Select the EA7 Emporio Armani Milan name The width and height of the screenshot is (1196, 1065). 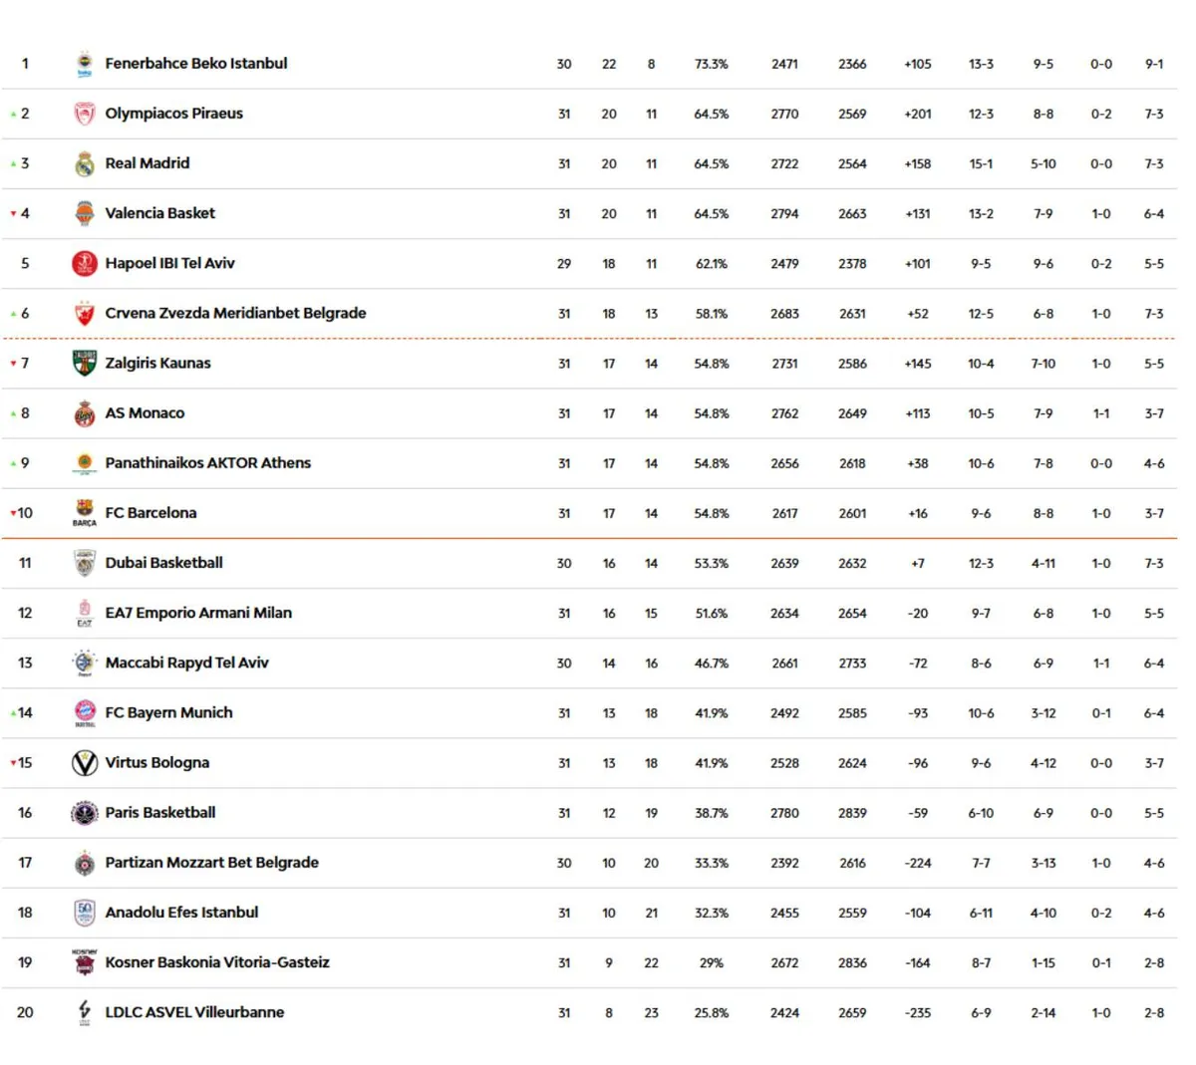pos(198,613)
